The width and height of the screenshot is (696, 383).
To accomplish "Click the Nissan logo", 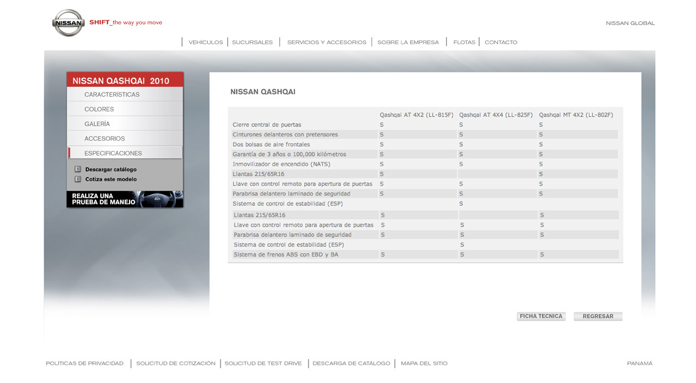I will pyautogui.click(x=68, y=23).
